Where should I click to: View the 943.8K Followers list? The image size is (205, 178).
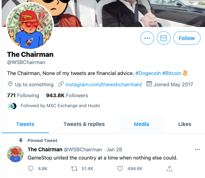pyautogui.click(x=67, y=96)
